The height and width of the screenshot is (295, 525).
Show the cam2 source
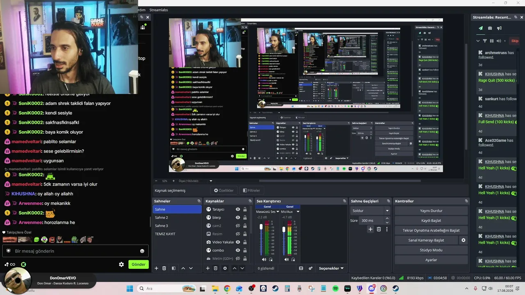tap(237, 226)
